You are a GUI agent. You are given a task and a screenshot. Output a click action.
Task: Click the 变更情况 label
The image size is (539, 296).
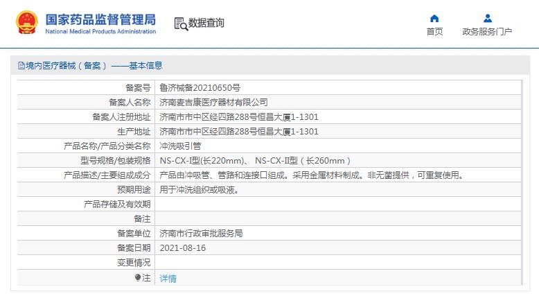134,263
